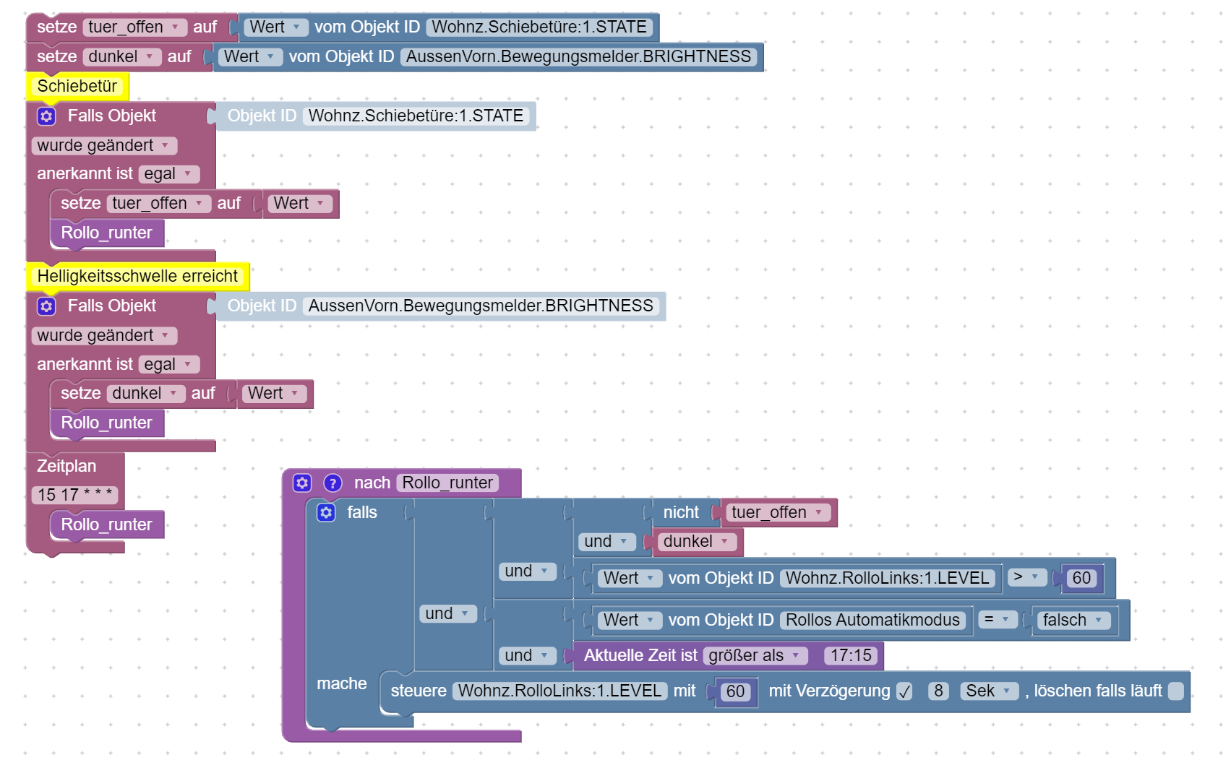
Task: Select Object ID in Schiebetür trigger block
Action: tap(416, 116)
